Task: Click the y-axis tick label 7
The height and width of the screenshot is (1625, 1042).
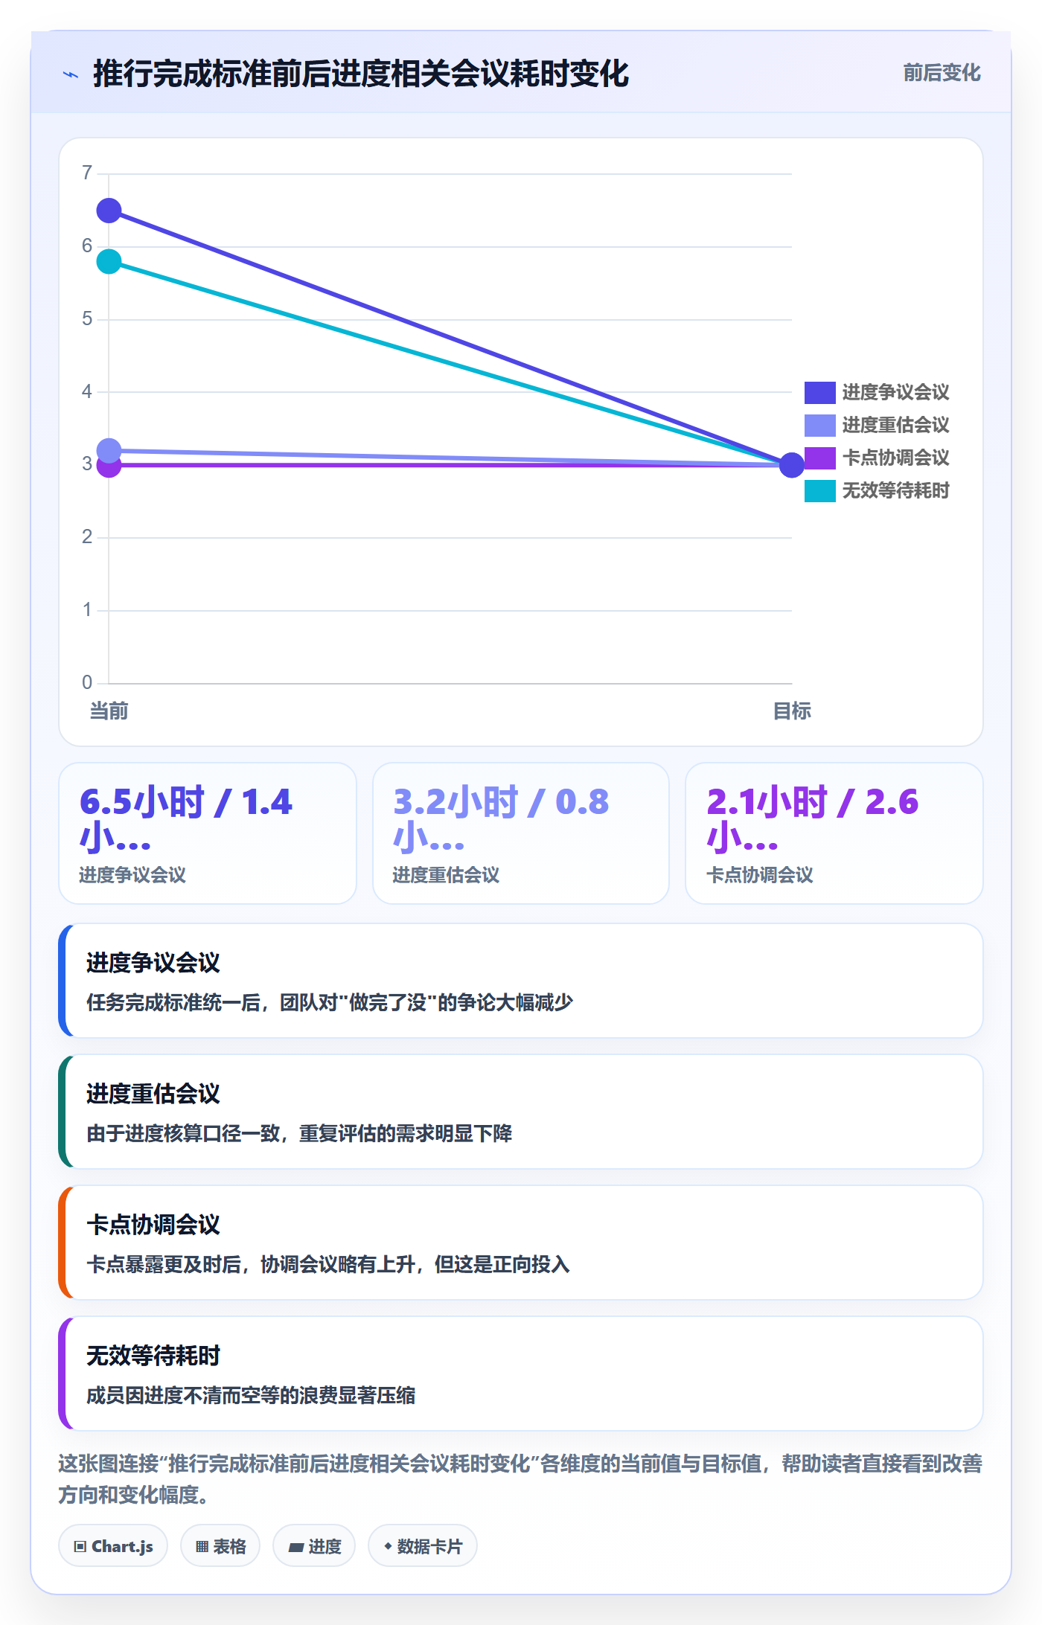Action: [x=87, y=173]
